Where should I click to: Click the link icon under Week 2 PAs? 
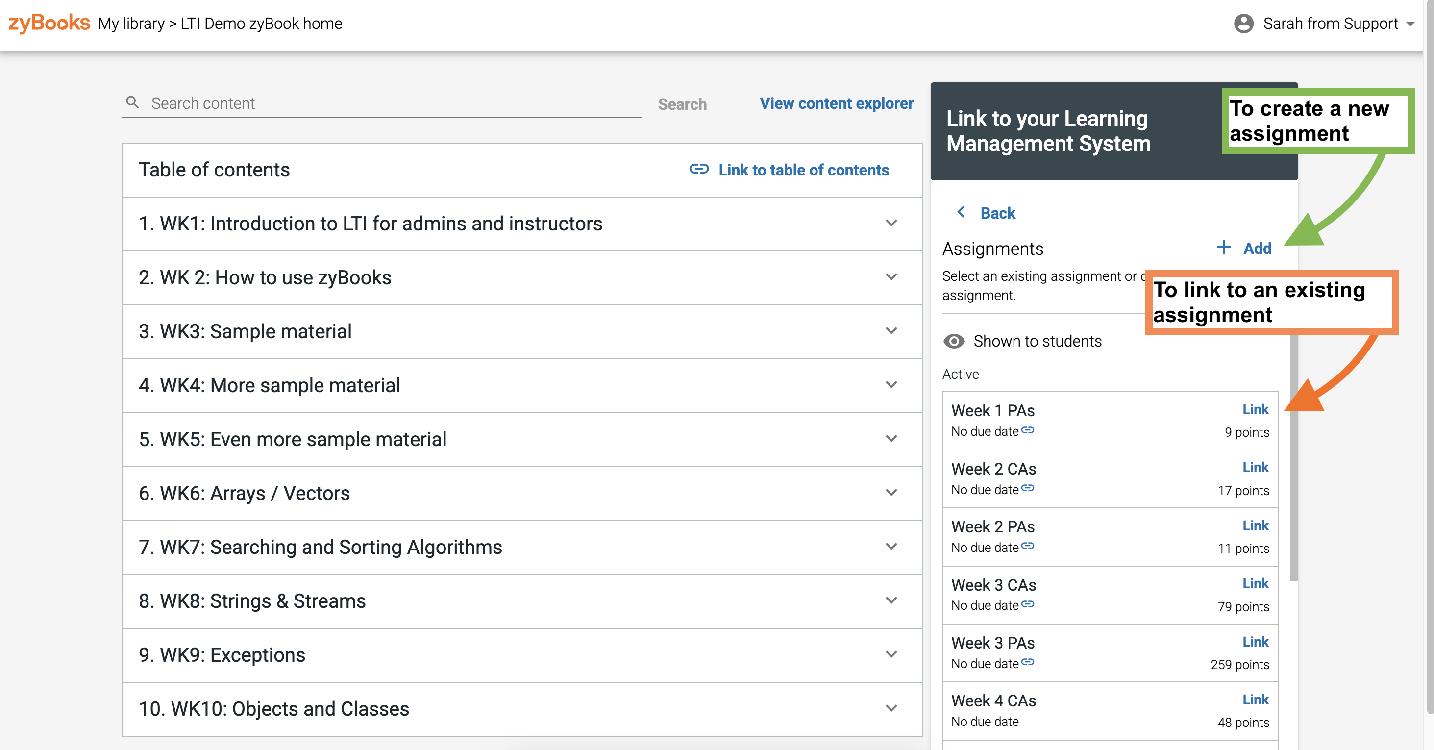click(1028, 546)
